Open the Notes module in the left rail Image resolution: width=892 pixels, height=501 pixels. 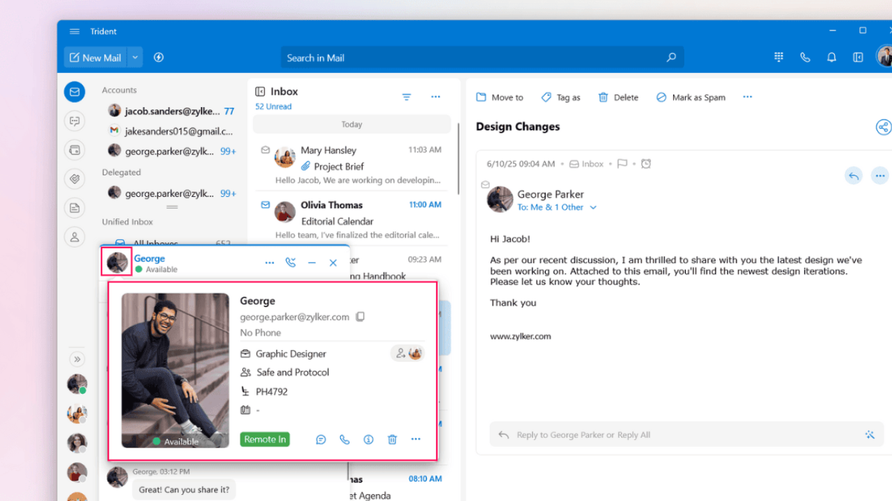pos(75,208)
